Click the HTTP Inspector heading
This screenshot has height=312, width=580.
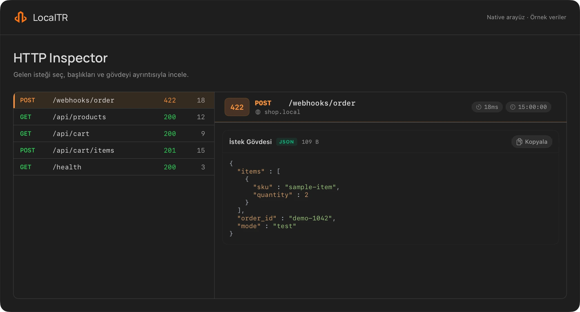click(61, 58)
